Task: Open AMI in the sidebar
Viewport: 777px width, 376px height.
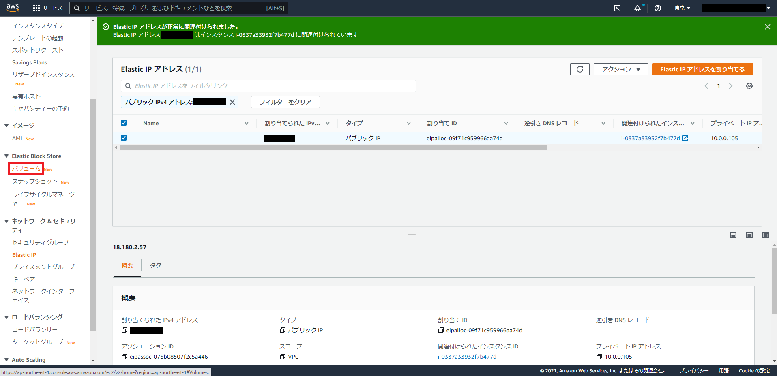Action: 17,139
